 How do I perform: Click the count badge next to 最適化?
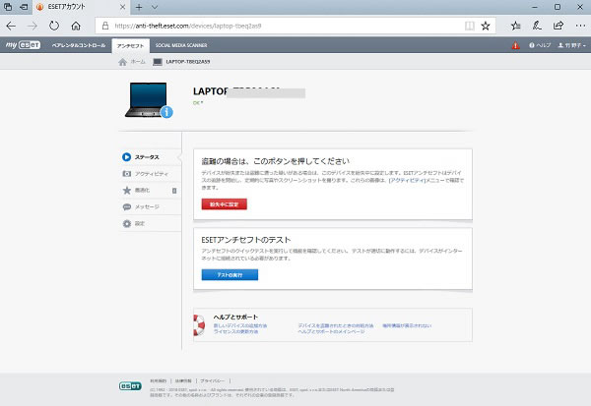tap(174, 191)
